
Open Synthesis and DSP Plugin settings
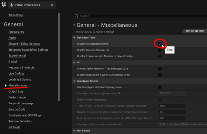coord(25,115)
